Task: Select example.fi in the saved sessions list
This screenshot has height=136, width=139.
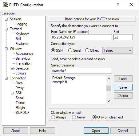Action: [x=60, y=82]
